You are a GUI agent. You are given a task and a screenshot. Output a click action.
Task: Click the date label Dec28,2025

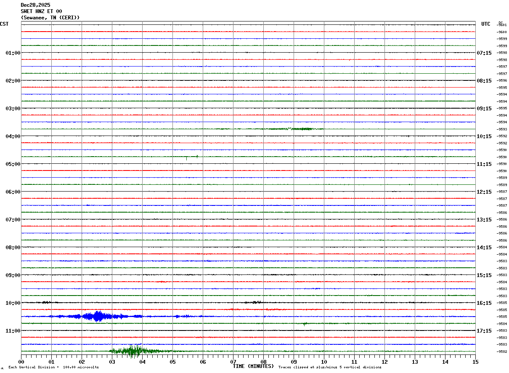tap(35, 5)
